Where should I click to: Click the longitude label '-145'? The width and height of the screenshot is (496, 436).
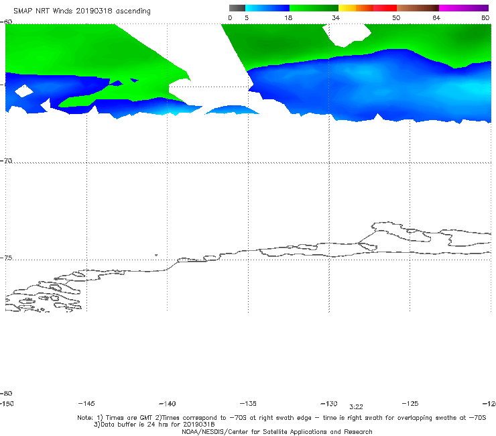[x=86, y=403]
